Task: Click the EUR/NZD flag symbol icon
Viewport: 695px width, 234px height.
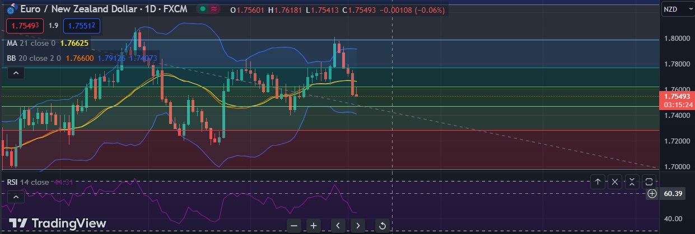Action: click(10, 9)
